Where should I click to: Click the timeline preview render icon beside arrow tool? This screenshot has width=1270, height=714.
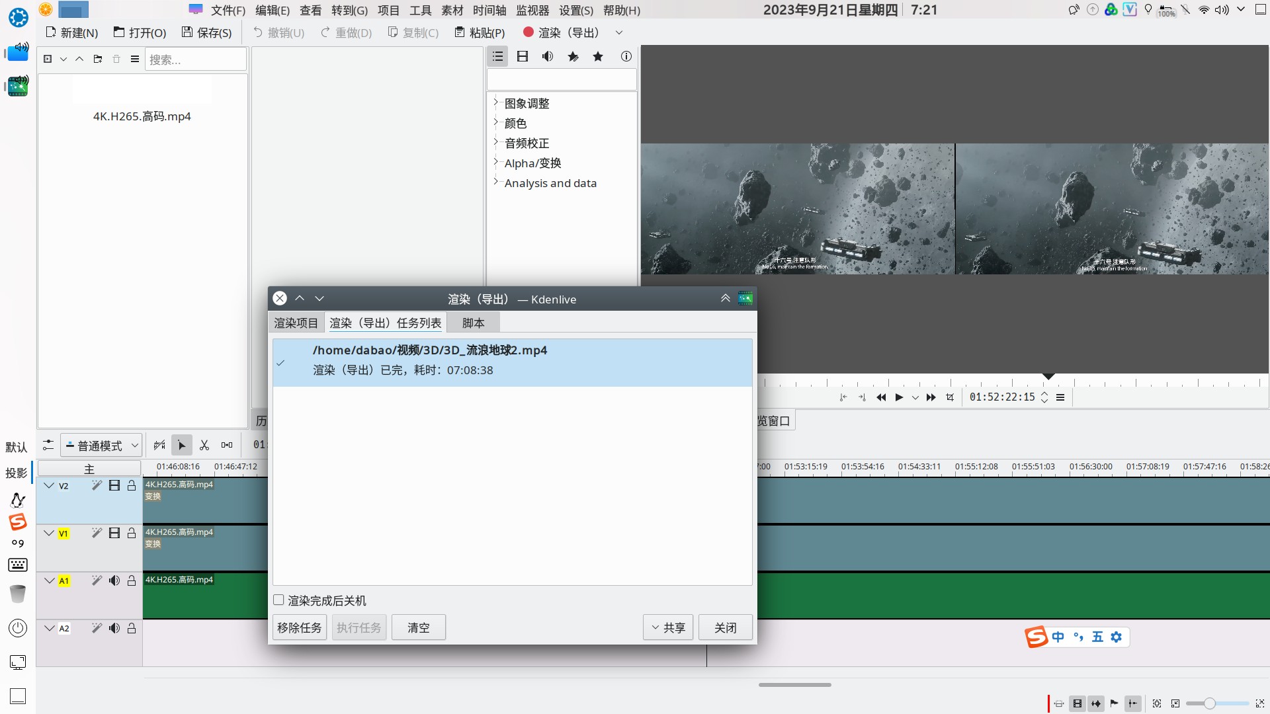159,446
